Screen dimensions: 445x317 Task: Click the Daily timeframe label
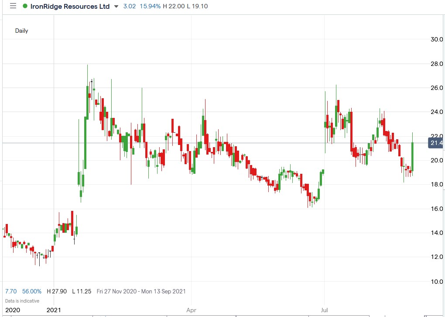coord(22,31)
